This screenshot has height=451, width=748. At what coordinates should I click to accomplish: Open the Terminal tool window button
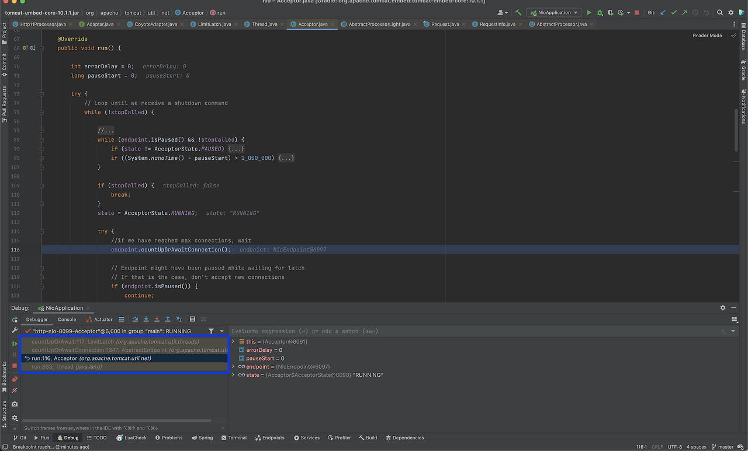click(x=233, y=438)
